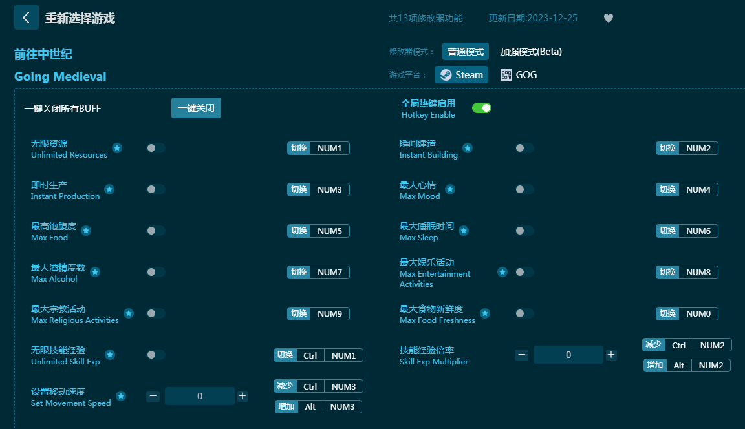Switch to 加强模式(Beta) mode
The width and height of the screenshot is (745, 429).
530,52
